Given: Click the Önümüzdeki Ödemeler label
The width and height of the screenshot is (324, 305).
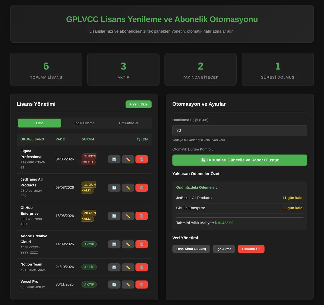Looking at the screenshot, I should tap(197, 187).
